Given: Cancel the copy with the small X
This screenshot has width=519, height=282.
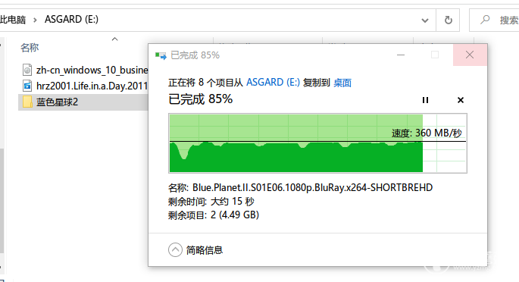Looking at the screenshot, I should (461, 100).
